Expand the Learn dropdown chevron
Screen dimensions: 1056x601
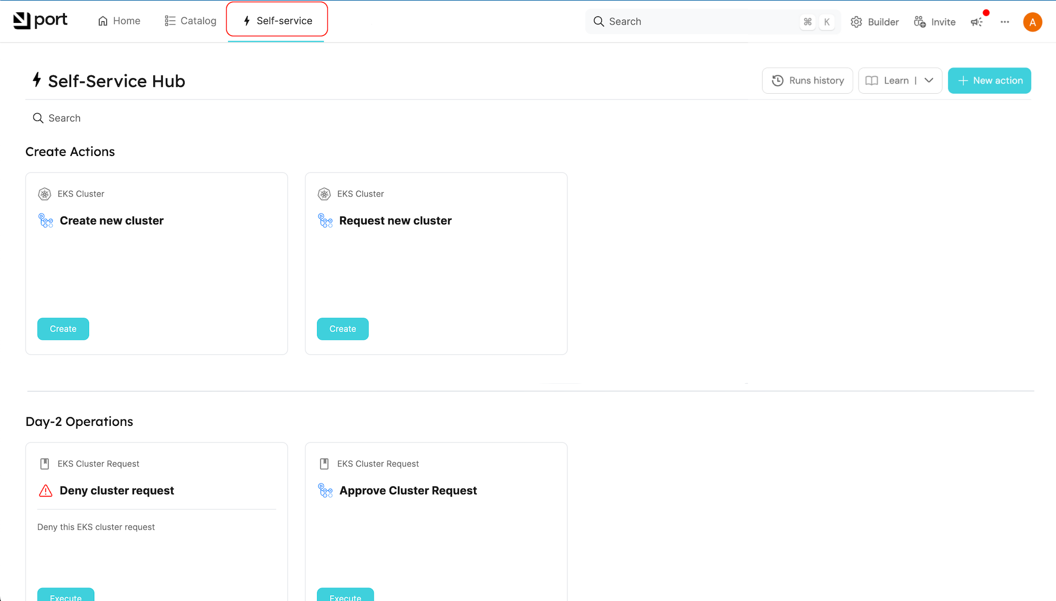point(929,80)
